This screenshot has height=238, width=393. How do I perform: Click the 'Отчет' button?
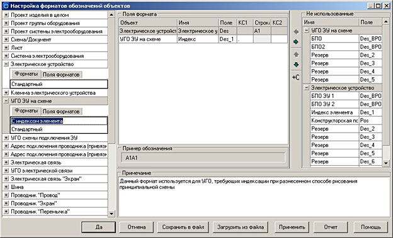[x=331, y=227]
